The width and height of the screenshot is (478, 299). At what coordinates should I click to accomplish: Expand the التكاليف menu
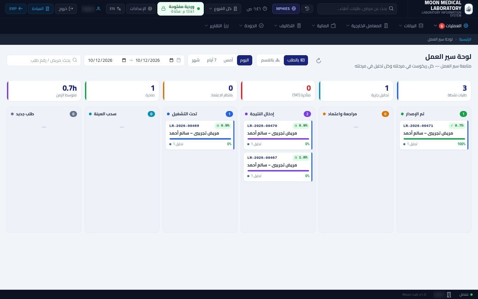[287, 26]
